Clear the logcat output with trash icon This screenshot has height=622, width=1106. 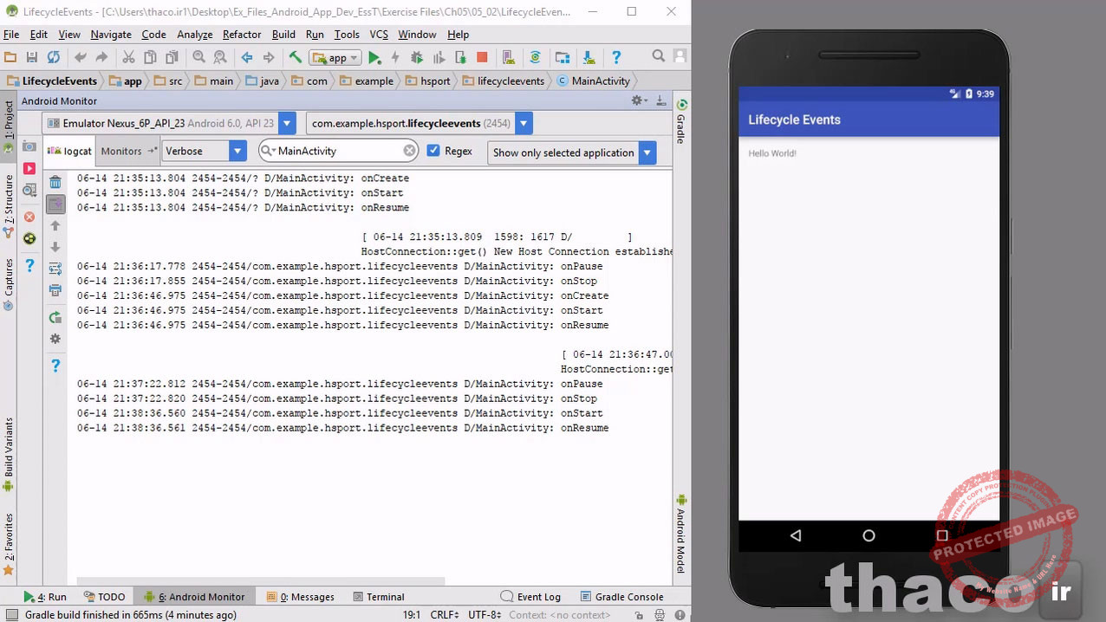[55, 182]
